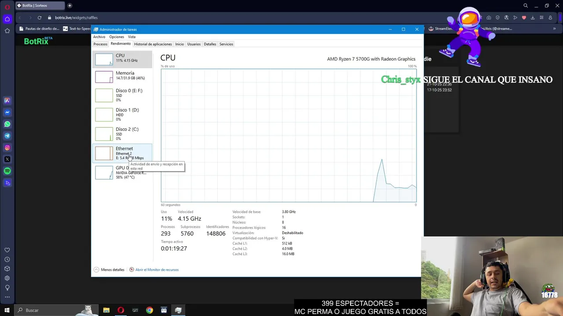
Task: Open the Opera menu logo
Action: click(x=7, y=7)
